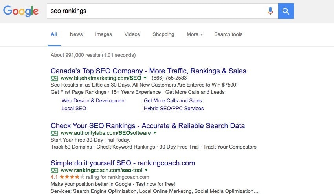
Task: Expand rankingcoach.com ad URL dropdown arrow
Action: 146,170
